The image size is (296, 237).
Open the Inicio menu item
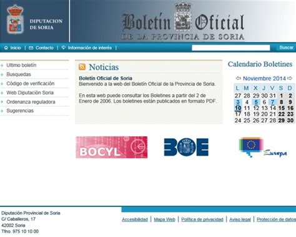[16, 48]
